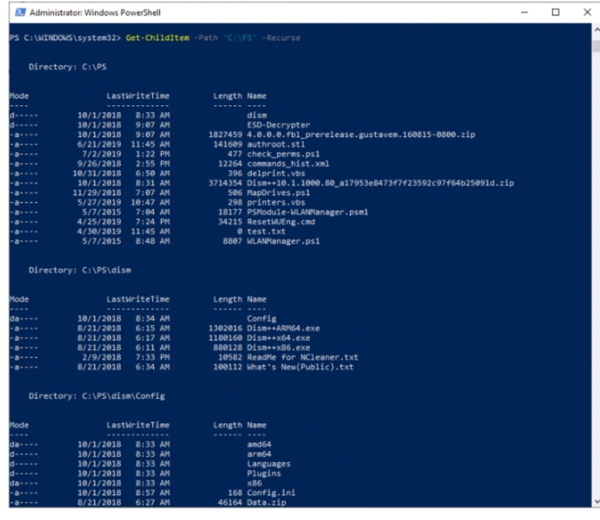
Task: Click the 1827459 length value
Action: coord(225,134)
